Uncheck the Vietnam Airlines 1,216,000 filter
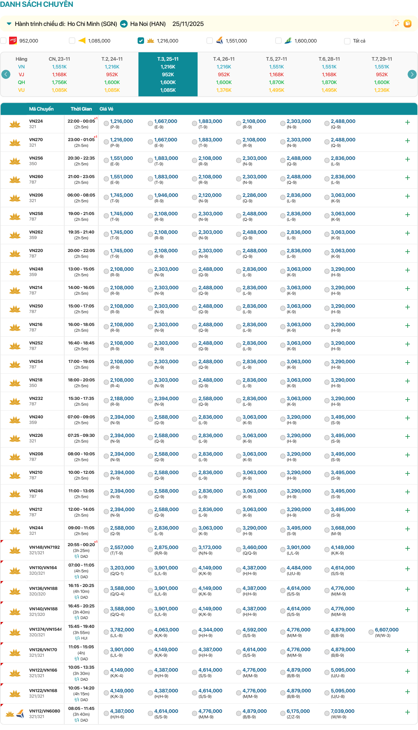Screen dimensions: 418x730 (141, 41)
